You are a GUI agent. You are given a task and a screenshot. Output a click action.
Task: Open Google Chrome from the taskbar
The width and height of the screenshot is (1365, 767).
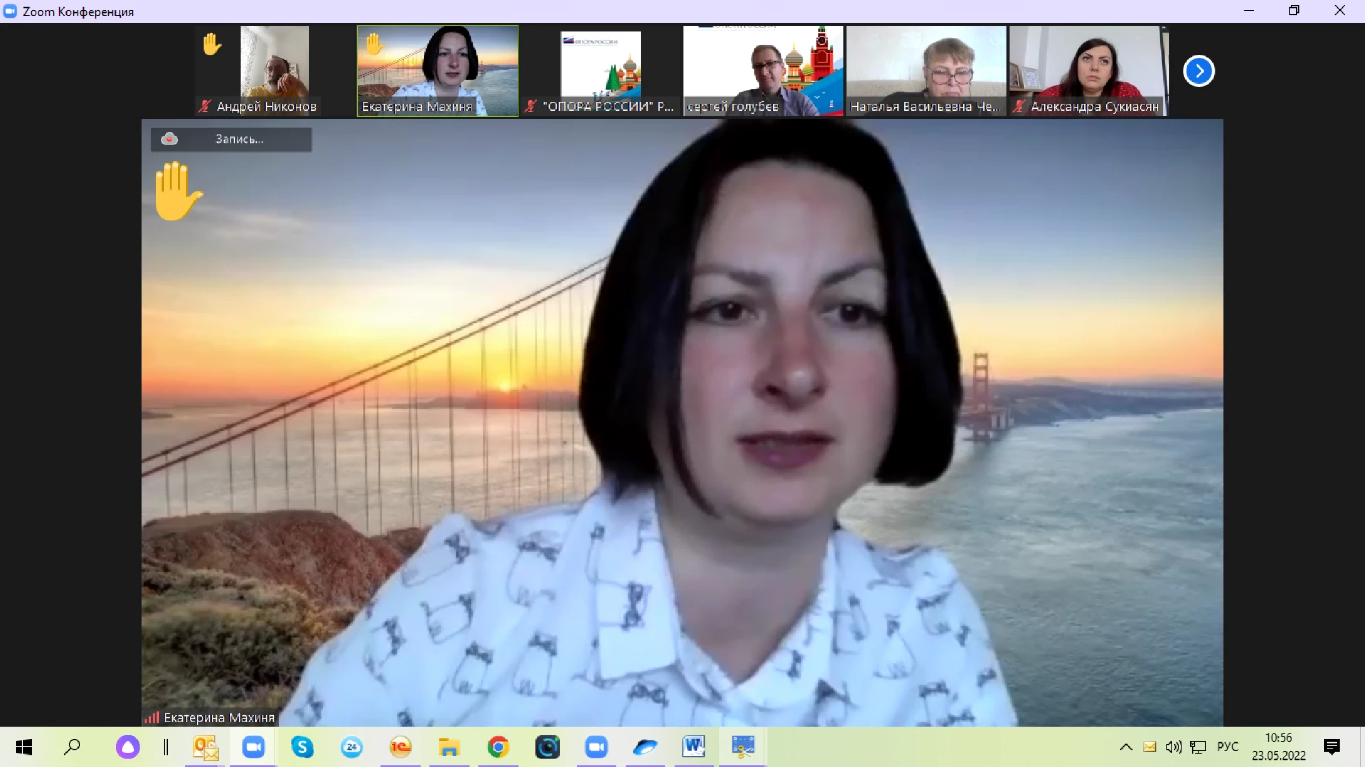(x=498, y=747)
